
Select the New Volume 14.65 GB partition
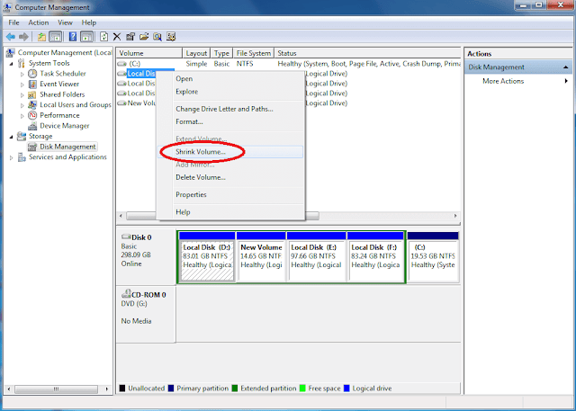point(261,257)
